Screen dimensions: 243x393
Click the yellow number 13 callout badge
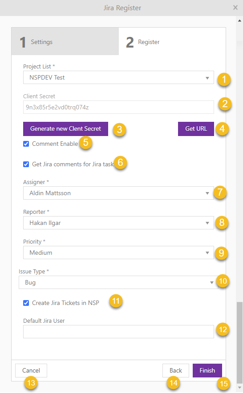tap(31, 383)
